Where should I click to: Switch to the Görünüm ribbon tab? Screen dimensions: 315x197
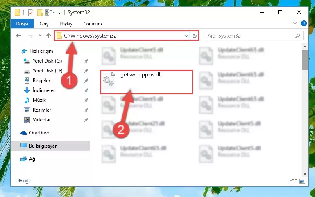click(x=93, y=24)
